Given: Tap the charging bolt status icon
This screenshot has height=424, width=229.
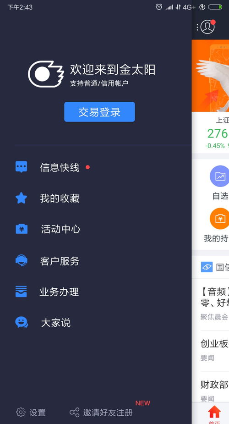Looking at the screenshot, I should [202, 7].
